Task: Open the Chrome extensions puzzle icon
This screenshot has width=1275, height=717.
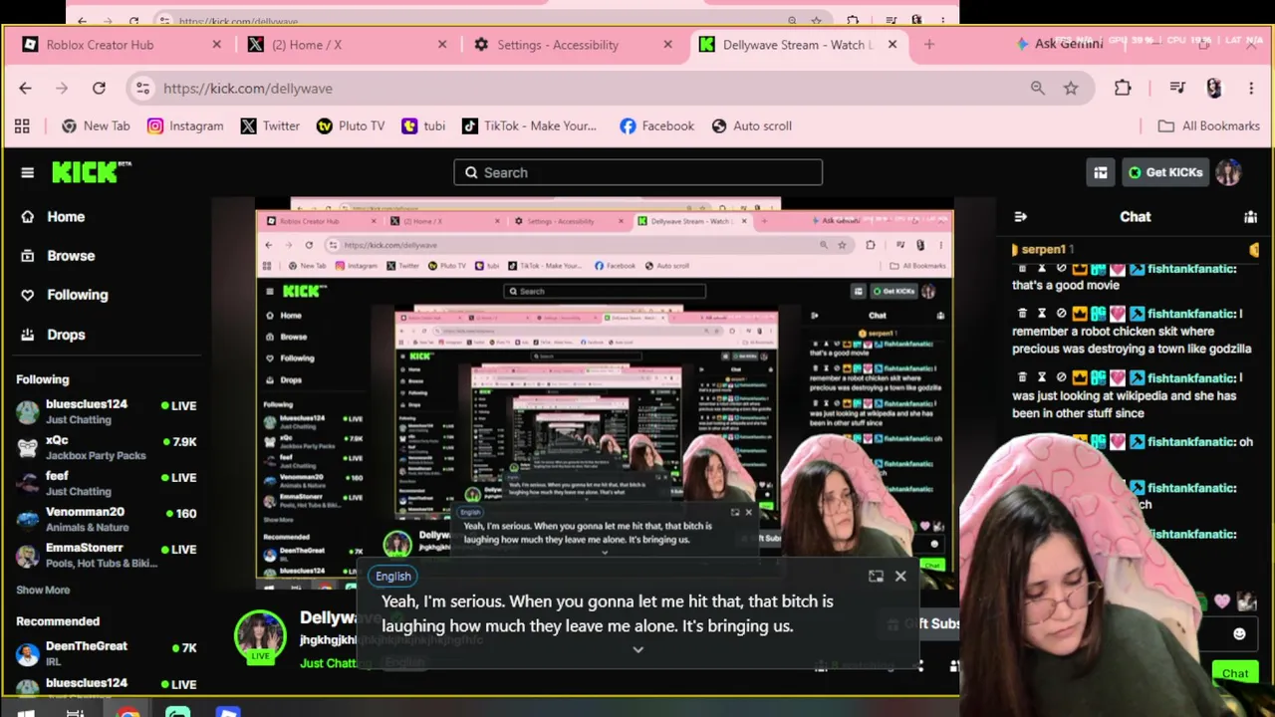Action: tap(1123, 88)
